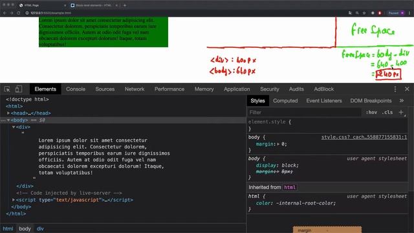Switch to the Computed sidebar tab
414x233 pixels.
(285, 101)
